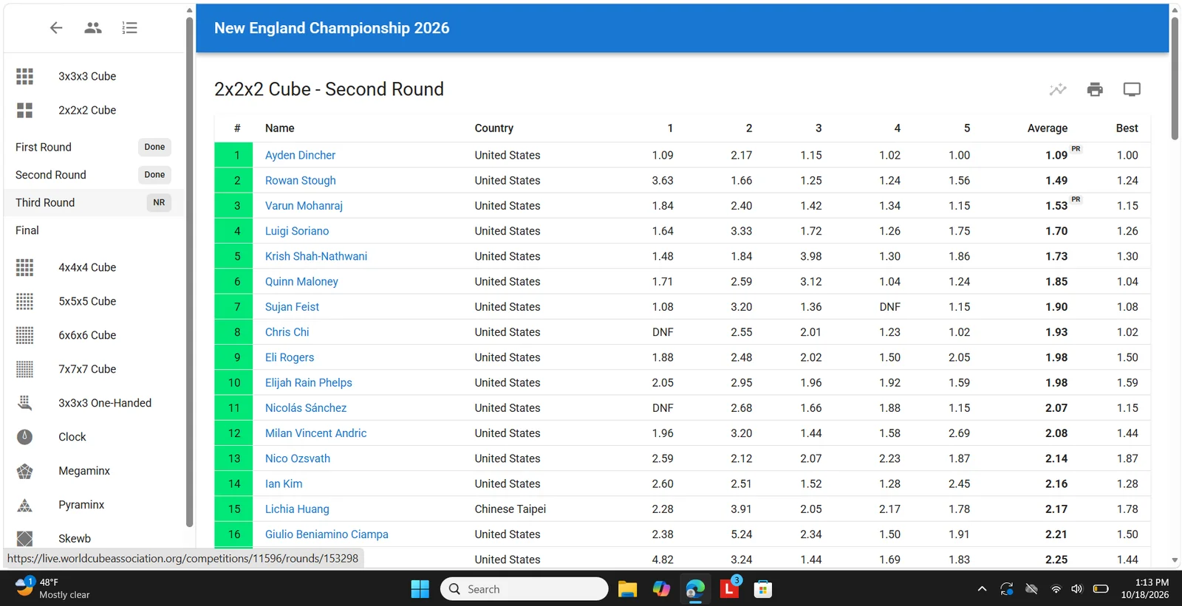The height and width of the screenshot is (606, 1182).
Task: Go to Third Round results
Action: point(94,202)
